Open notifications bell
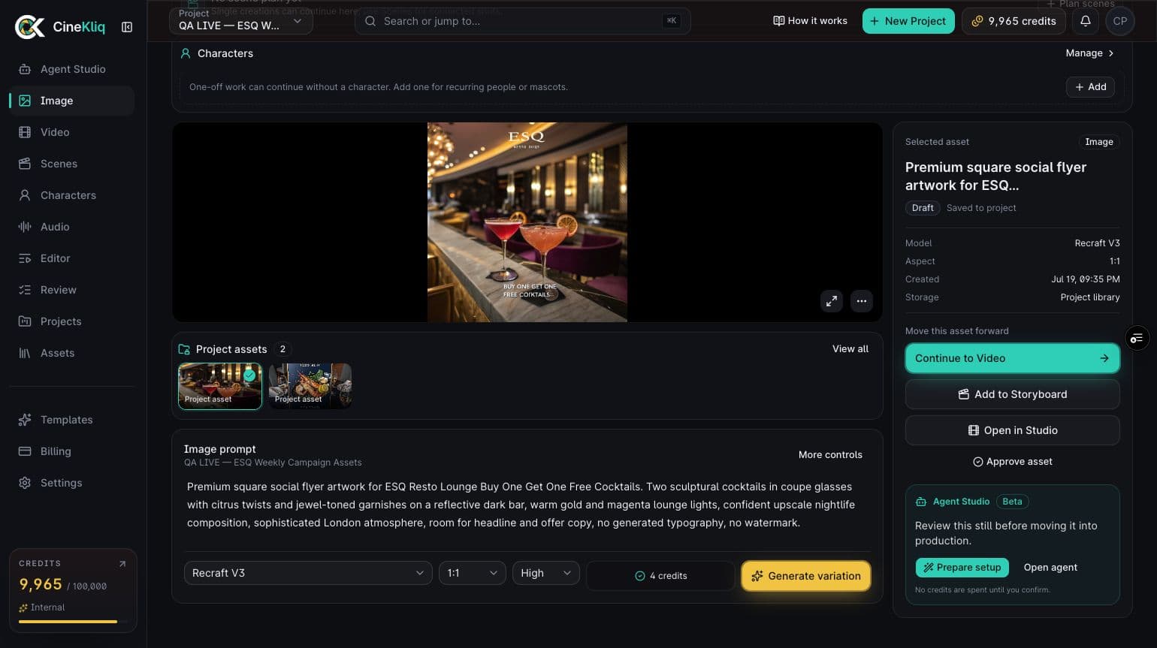The height and width of the screenshot is (648, 1157). (x=1086, y=21)
